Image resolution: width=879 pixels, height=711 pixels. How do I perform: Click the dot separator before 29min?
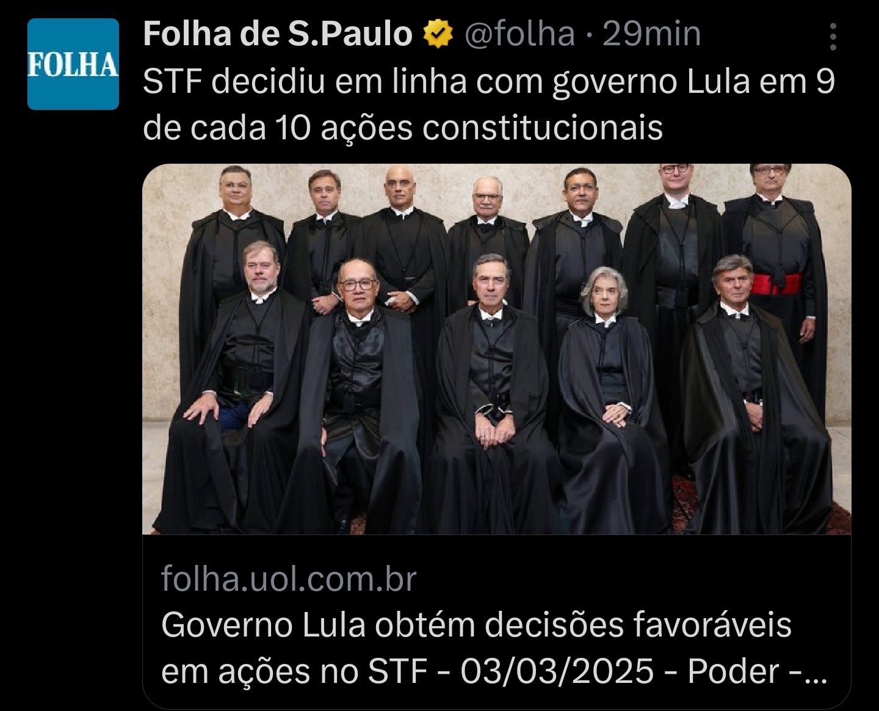coord(588,35)
